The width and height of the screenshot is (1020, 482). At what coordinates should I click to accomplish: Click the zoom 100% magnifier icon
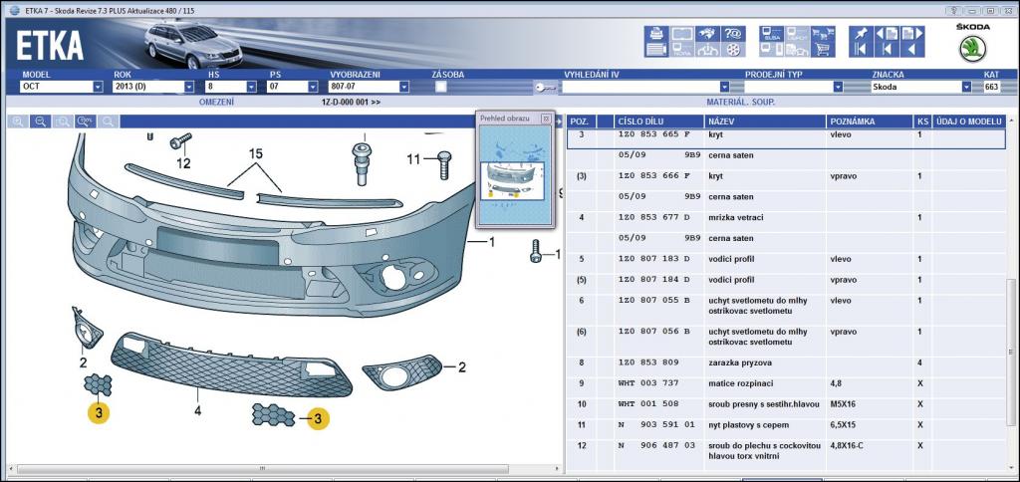(x=86, y=120)
